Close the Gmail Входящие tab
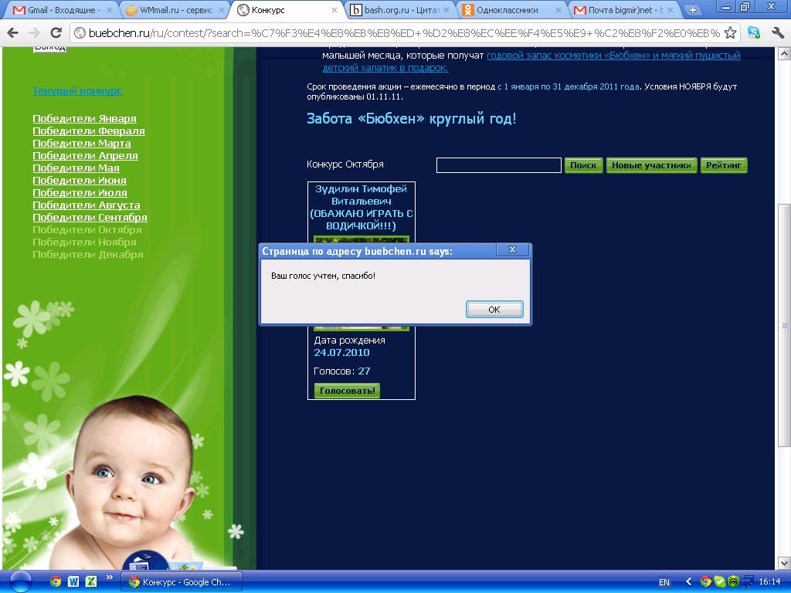 110,10
